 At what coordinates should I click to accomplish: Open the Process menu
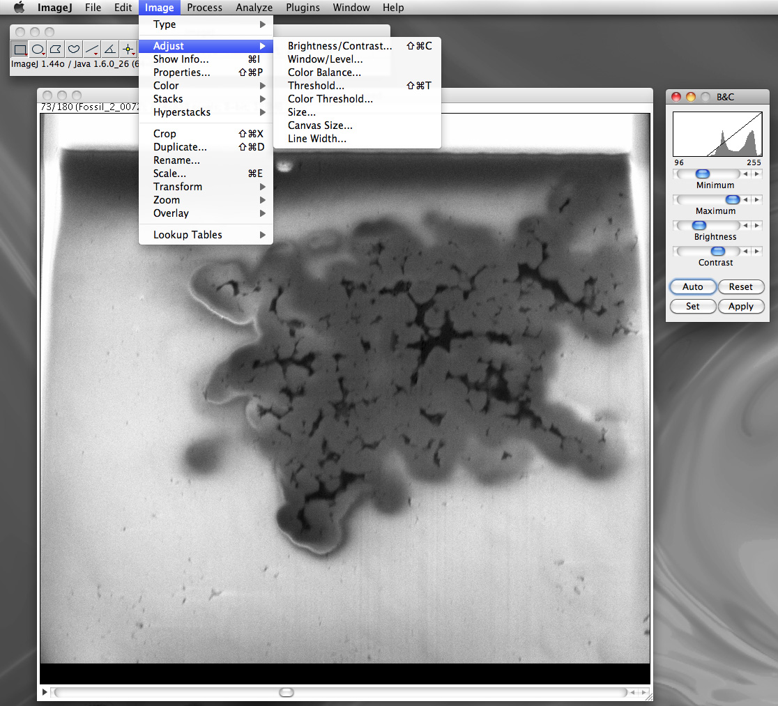click(x=204, y=8)
